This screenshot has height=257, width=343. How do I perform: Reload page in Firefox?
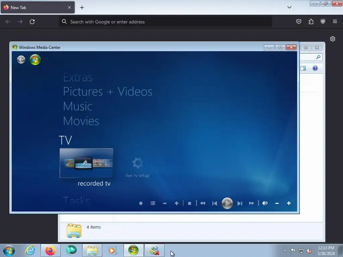coord(32,22)
